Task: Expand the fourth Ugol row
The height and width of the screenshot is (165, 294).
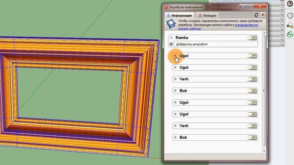Action: (x=175, y=114)
